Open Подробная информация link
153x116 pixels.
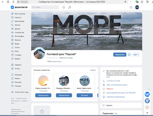click(115, 97)
